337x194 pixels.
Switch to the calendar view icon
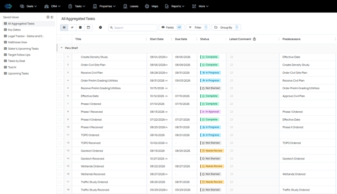pyautogui.click(x=89, y=28)
